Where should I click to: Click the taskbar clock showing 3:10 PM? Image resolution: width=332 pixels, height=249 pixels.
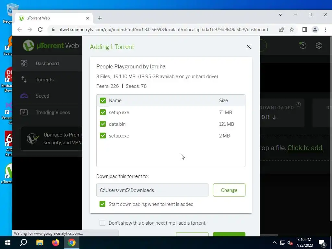click(304, 243)
